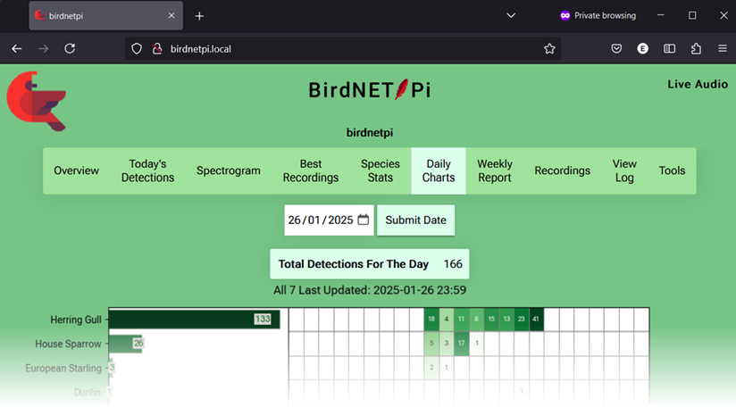The image size is (736, 407).
Task: Open the calendar picker in date field
Action: (x=363, y=220)
